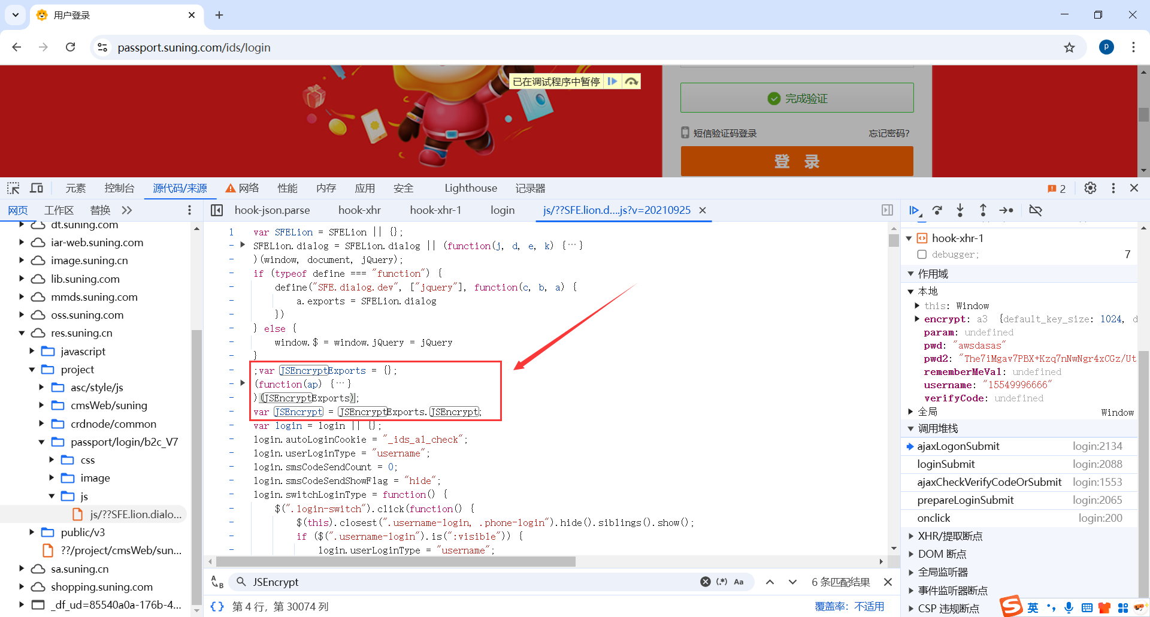
Task: Click the 忘记密码? link
Action: (889, 133)
